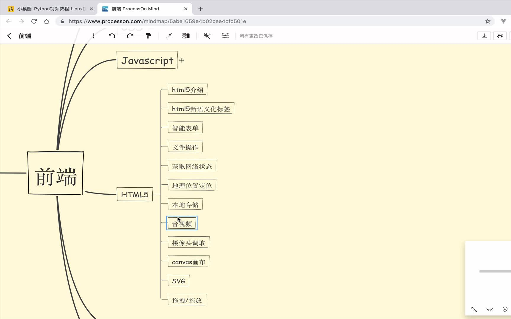The height and width of the screenshot is (319, 511).
Task: Select the 文件操作 node
Action: (185, 147)
